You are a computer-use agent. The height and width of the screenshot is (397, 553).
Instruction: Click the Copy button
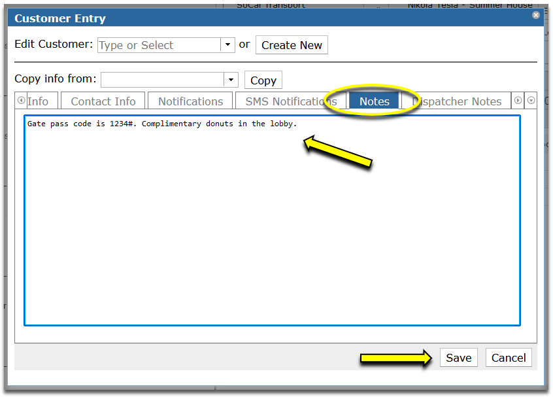coord(263,80)
